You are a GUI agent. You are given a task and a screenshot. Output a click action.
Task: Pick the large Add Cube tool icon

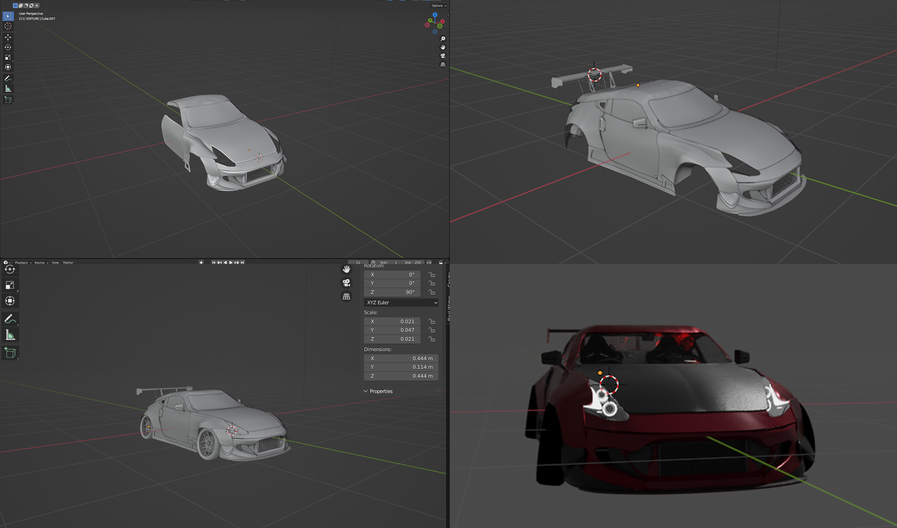(x=10, y=353)
